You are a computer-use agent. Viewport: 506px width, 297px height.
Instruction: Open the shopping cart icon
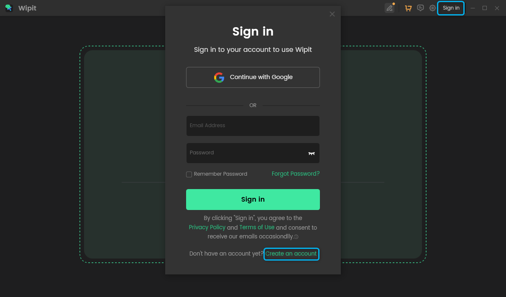(408, 8)
